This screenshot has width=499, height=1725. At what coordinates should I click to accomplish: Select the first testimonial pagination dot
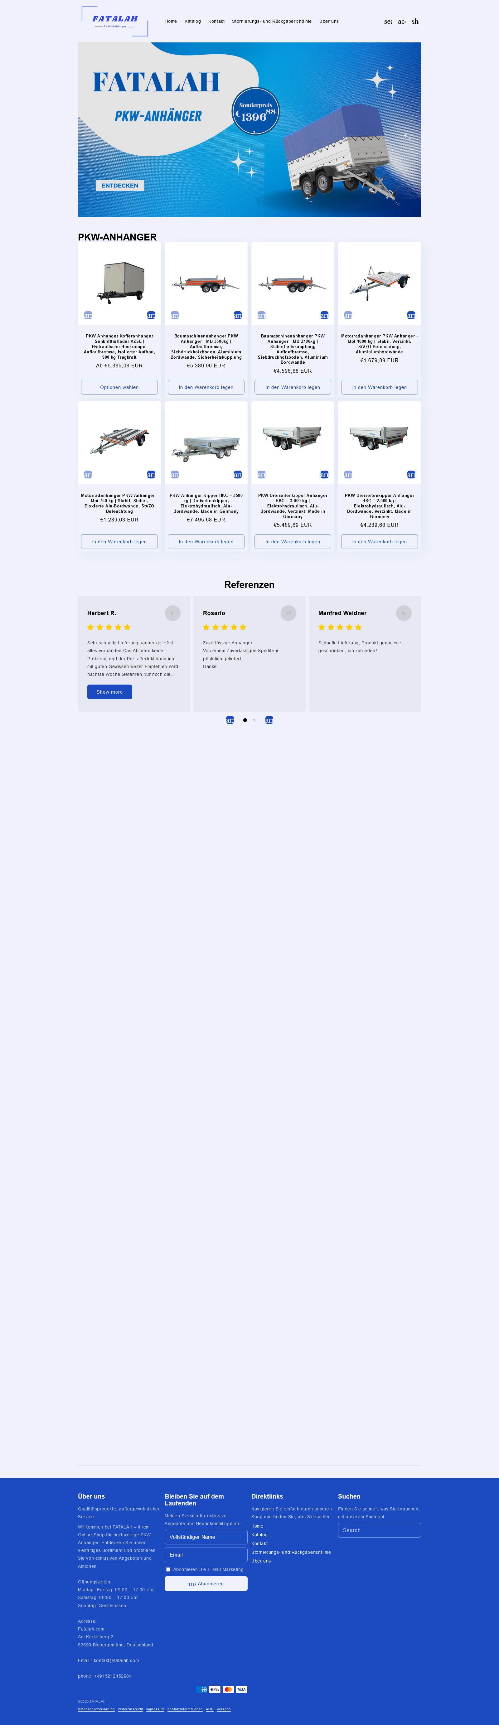click(x=245, y=720)
